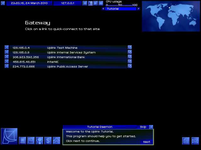The image size is (201, 150).
Task: Click IP address 234.773.0.666
Action: (24, 67)
